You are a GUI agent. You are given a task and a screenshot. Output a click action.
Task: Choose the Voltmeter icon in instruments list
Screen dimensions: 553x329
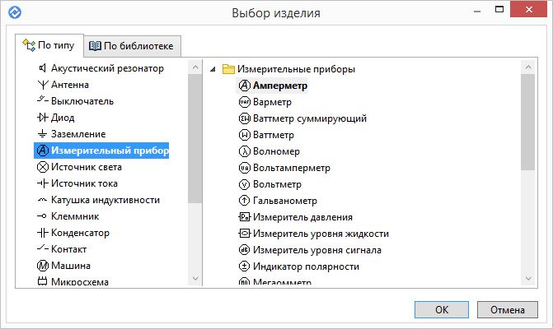(x=244, y=184)
